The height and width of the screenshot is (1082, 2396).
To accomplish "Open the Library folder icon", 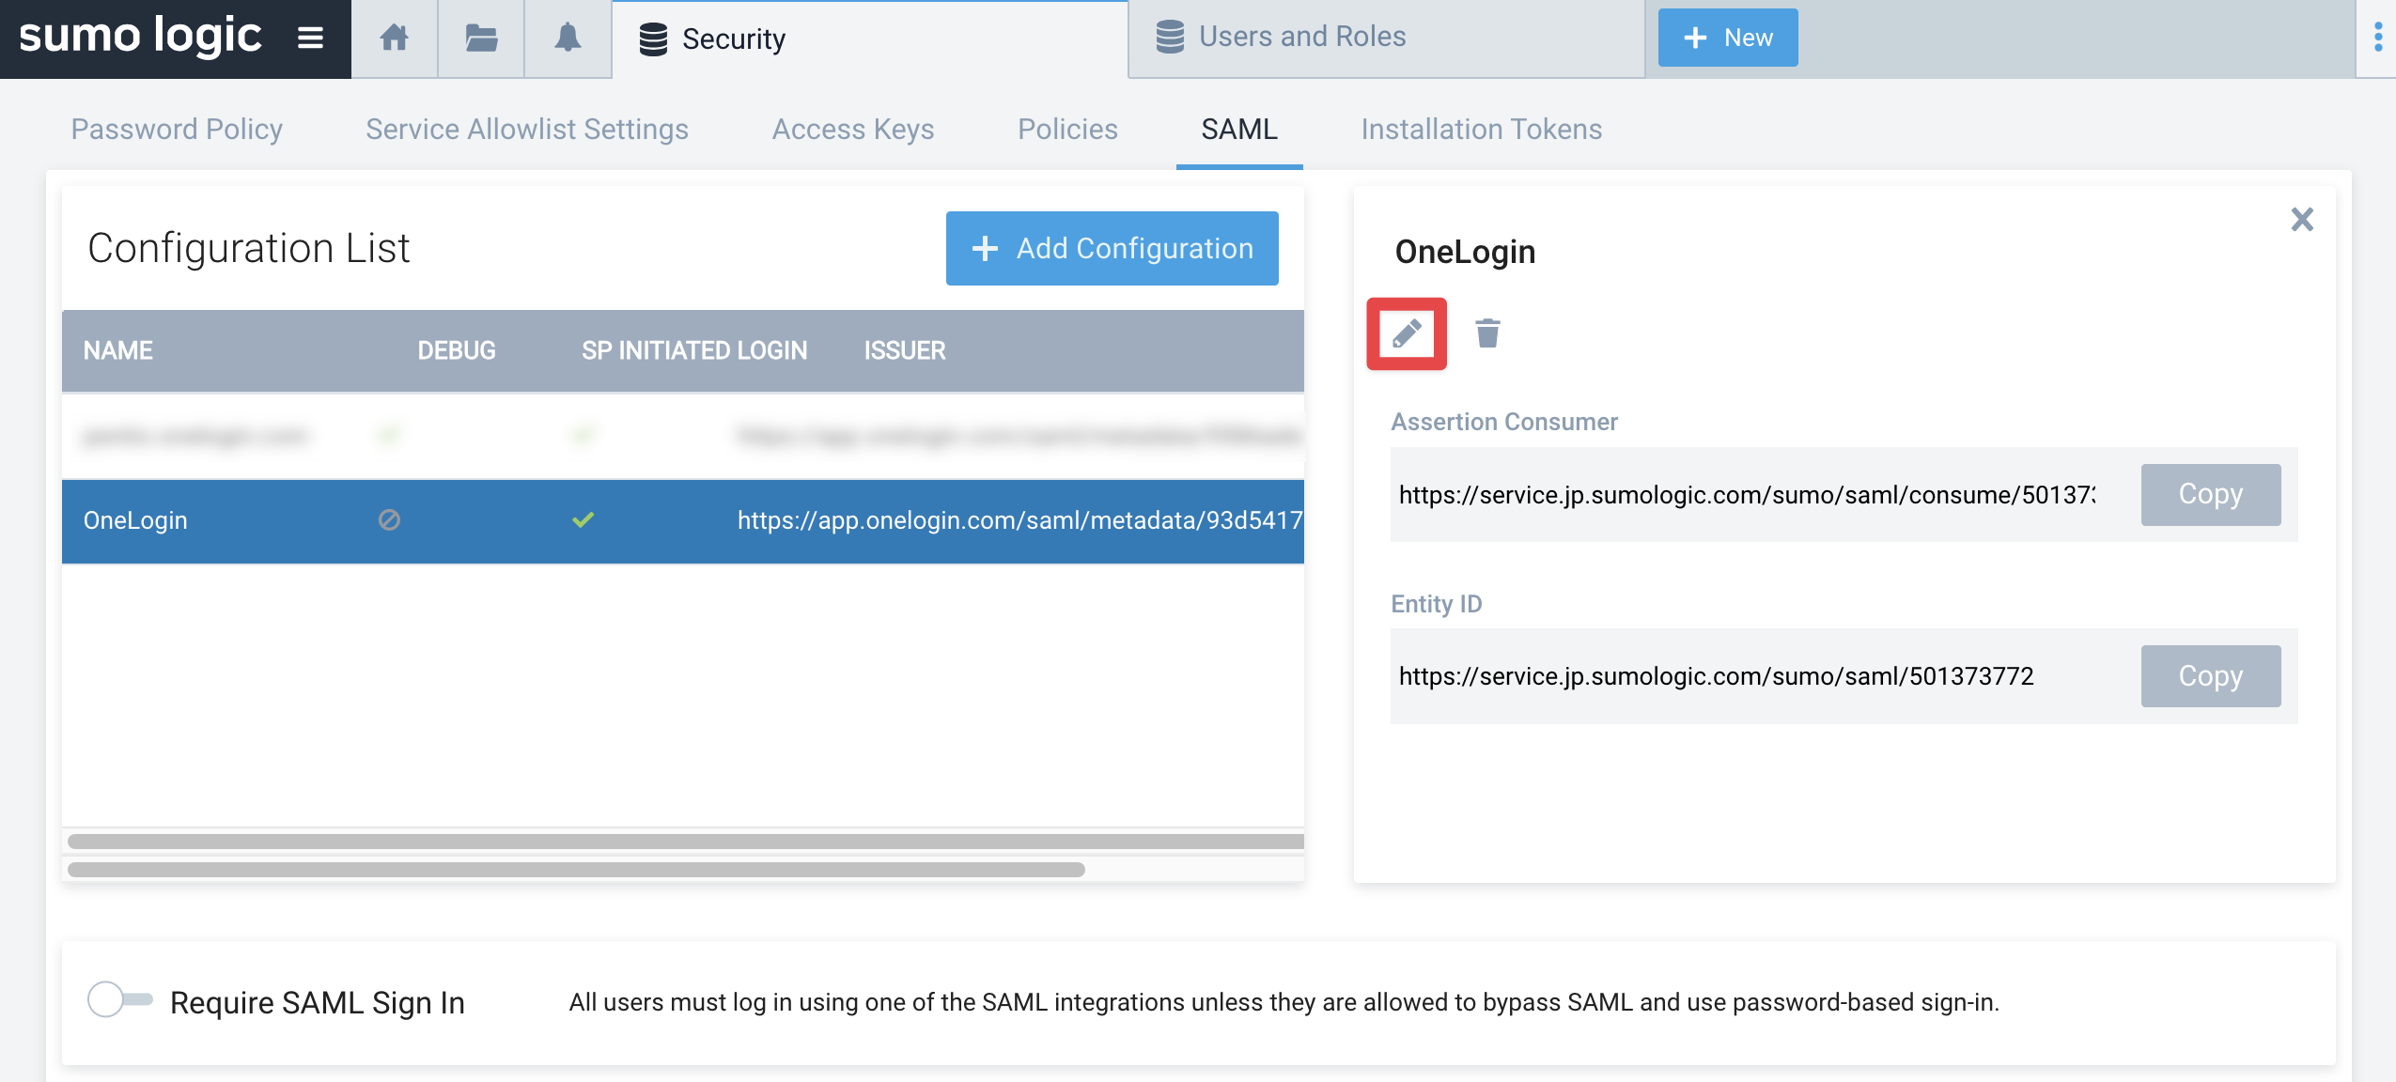I will pyautogui.click(x=481, y=39).
